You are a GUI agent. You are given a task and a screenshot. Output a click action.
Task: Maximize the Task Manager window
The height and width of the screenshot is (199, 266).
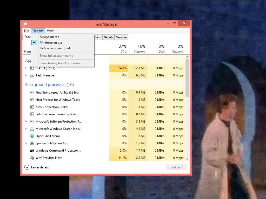[175, 23]
